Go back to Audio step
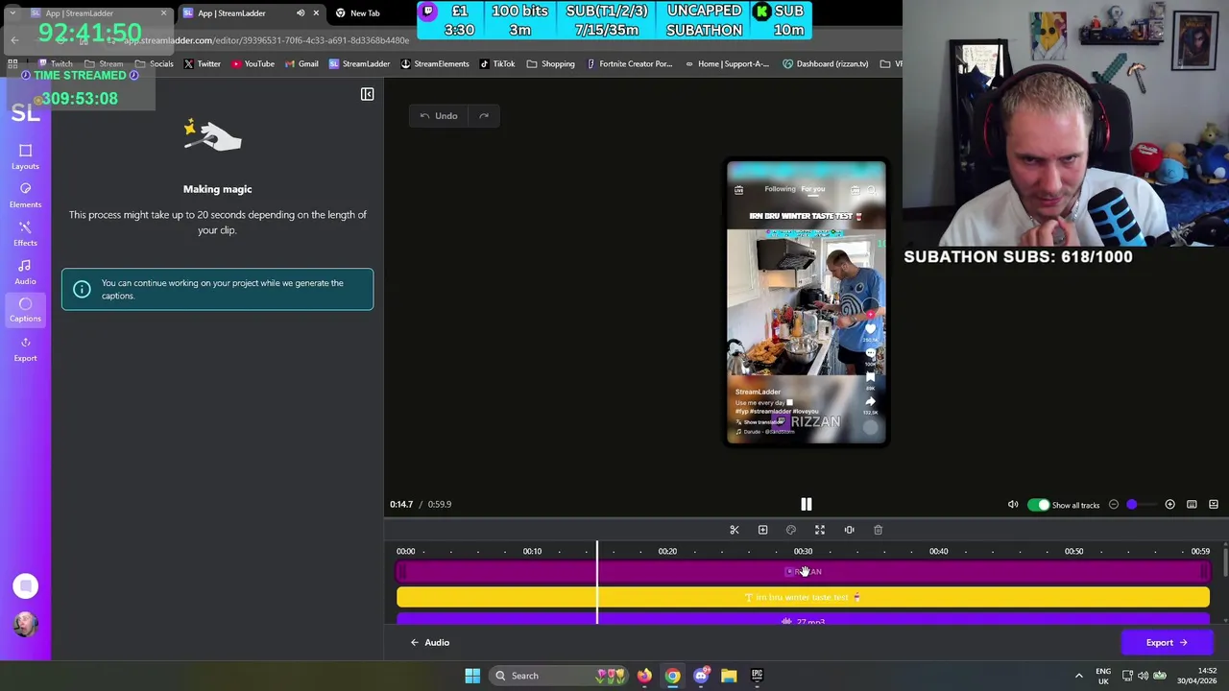1229x691 pixels. pos(428,643)
